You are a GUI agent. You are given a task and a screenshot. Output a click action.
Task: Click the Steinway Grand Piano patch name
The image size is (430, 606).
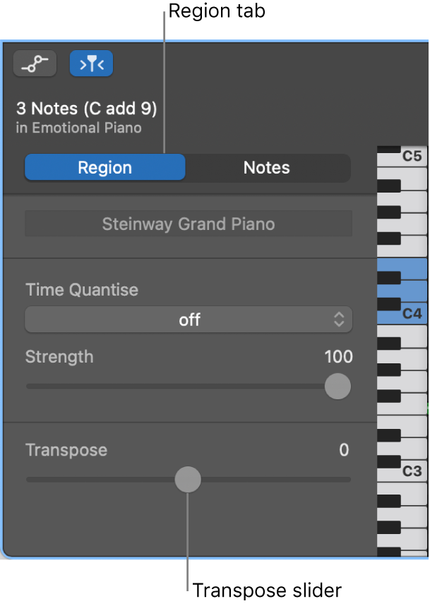click(189, 224)
